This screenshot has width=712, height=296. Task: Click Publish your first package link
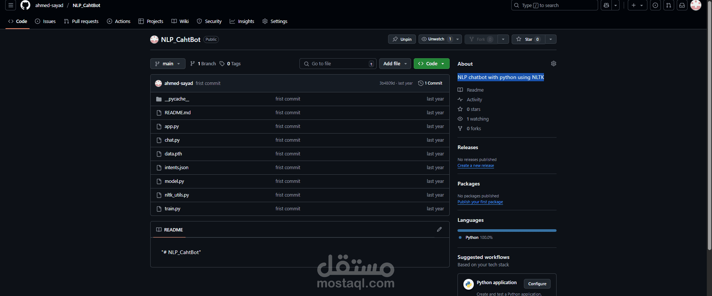click(480, 202)
